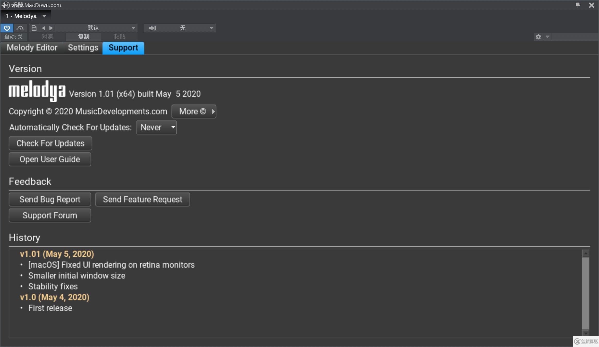The image size is (599, 347).
Task: Click the 自动: 关 automation button
Action: (14, 37)
